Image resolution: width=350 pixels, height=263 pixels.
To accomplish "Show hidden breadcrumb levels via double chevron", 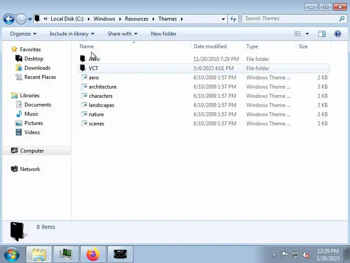I will pos(45,19).
